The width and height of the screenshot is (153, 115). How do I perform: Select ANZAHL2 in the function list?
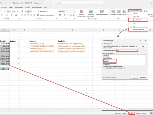[106, 61]
